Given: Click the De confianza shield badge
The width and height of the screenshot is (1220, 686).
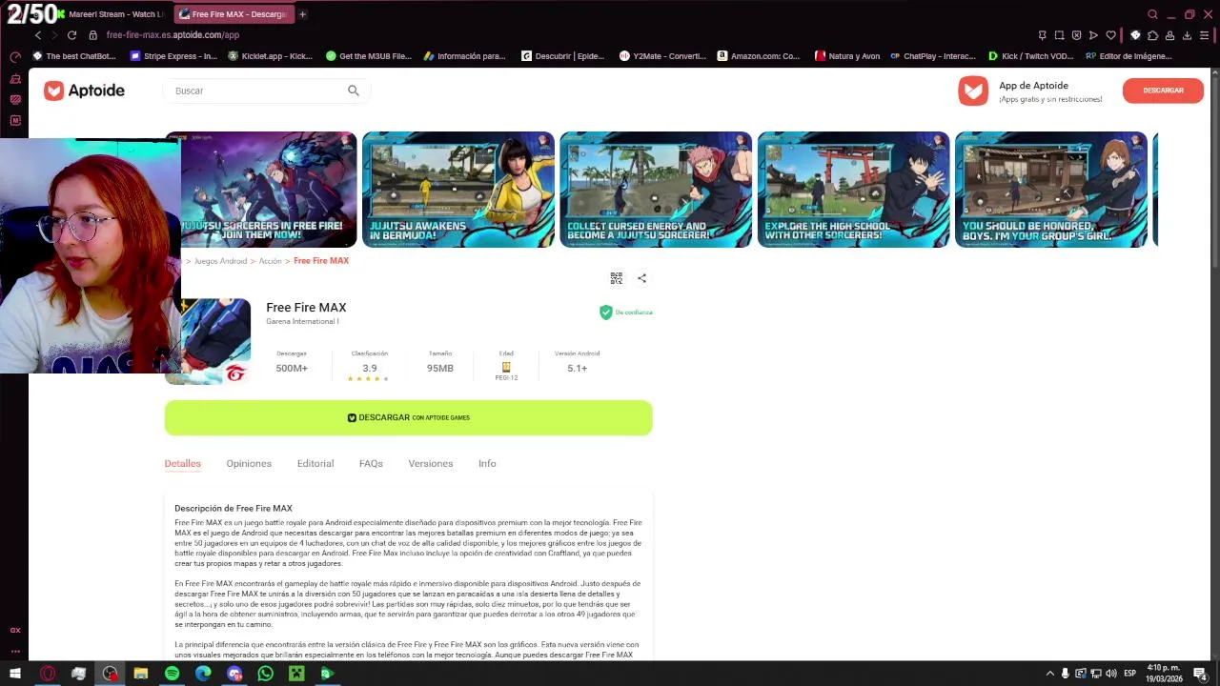Looking at the screenshot, I should pos(625,313).
